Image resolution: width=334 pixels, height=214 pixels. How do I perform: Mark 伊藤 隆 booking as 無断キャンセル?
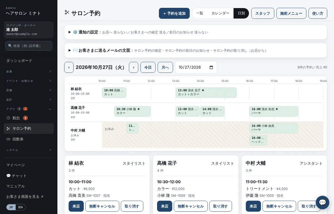click(x=279, y=206)
